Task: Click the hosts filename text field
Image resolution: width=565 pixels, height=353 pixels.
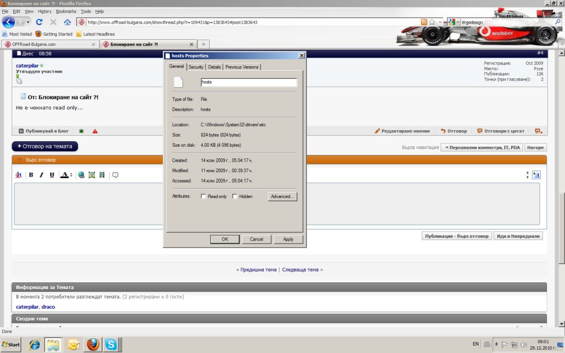Action: [x=249, y=82]
